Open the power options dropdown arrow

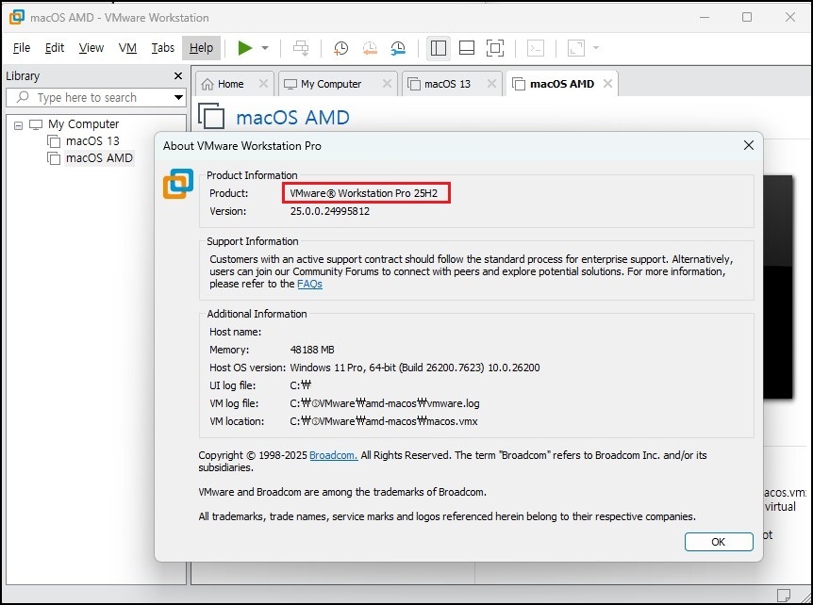[x=265, y=48]
